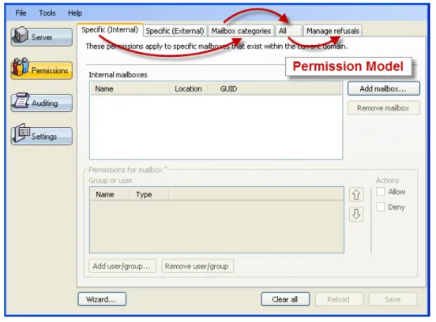
Task: Click Name header in Group or user list
Action: (x=110, y=194)
